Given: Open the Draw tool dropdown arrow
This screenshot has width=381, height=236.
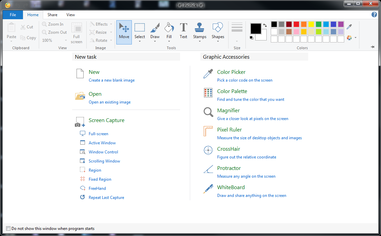Looking at the screenshot, I should click(155, 42).
